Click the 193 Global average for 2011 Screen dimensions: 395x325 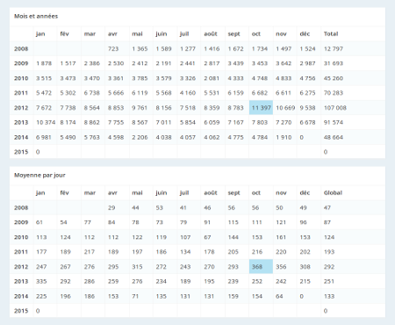coord(329,252)
